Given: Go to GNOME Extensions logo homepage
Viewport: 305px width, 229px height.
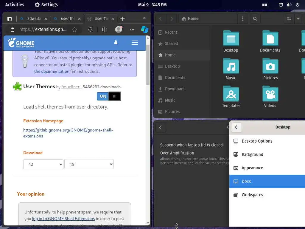Looking at the screenshot, I should pos(21,43).
